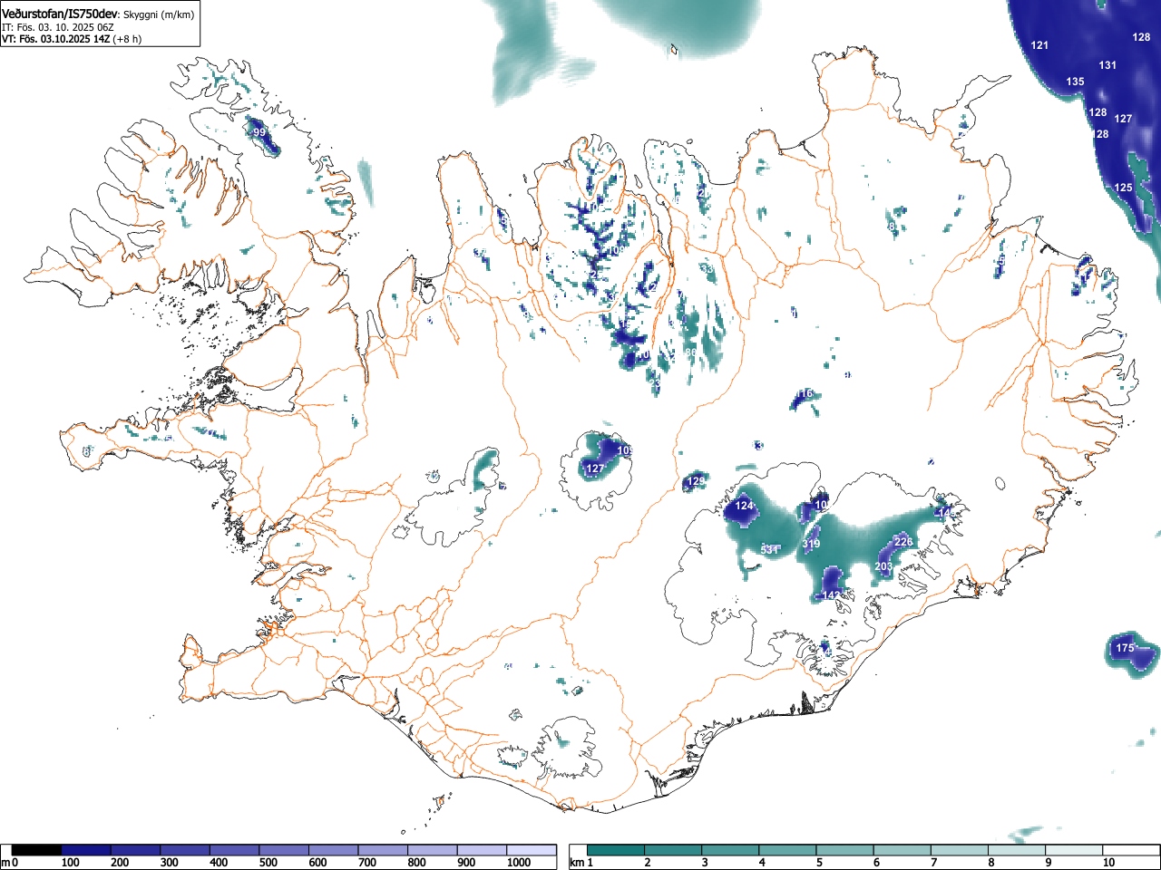Screen dimensions: 1161x870
Task: Select the darkest teal swatch between km 1 and 2
Action: coord(616,850)
